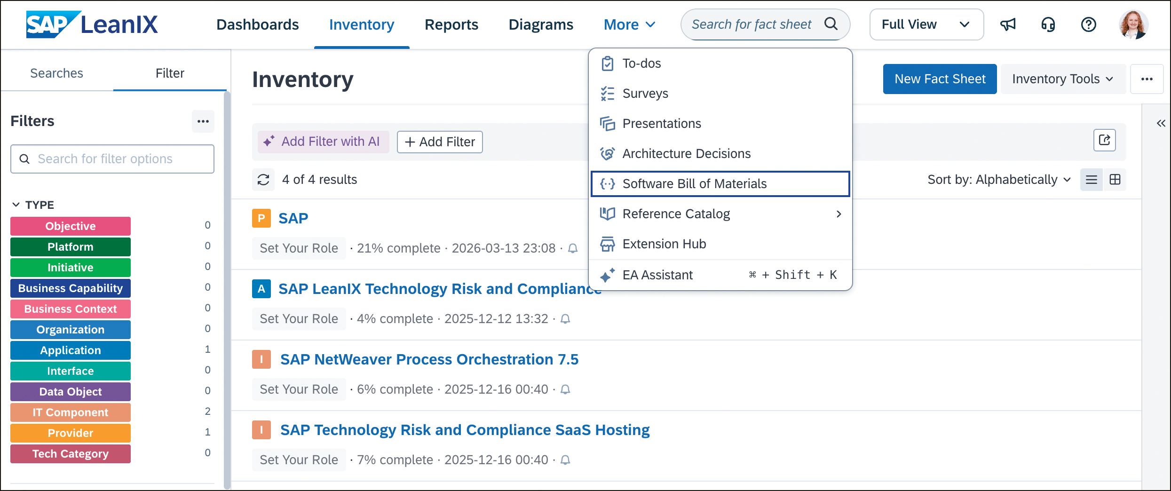This screenshot has width=1171, height=491.
Task: Change Sort by Alphabetically dropdown
Action: [999, 180]
